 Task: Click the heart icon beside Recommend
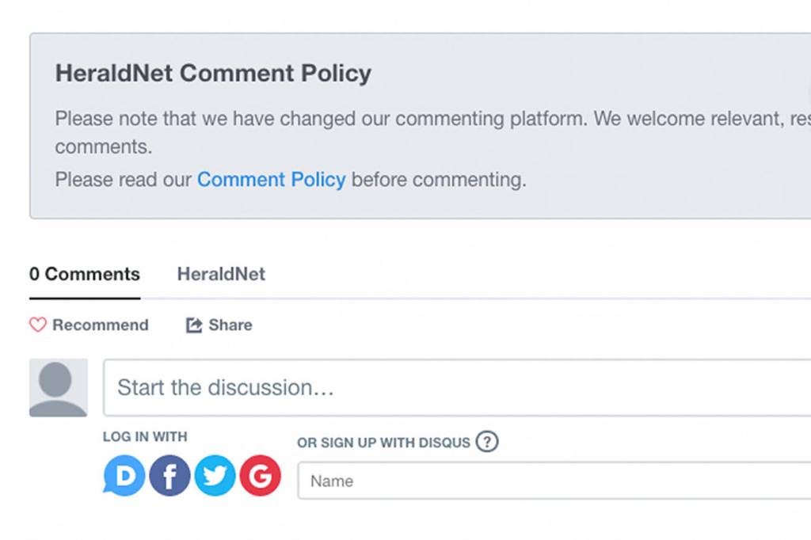tap(38, 325)
